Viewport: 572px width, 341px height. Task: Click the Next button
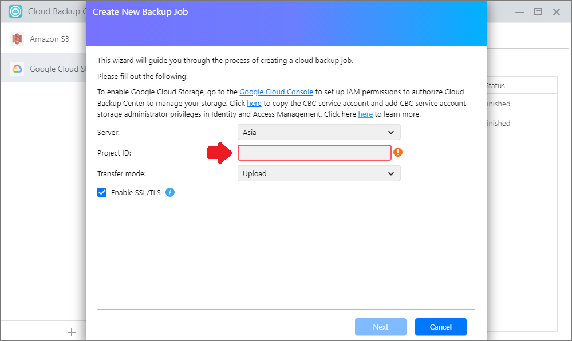point(381,327)
